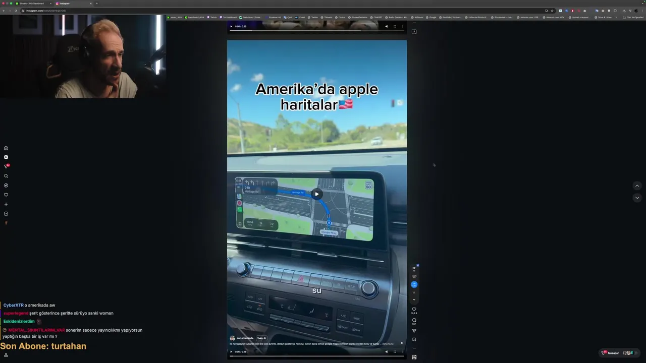Image resolution: width=646 pixels, height=363 pixels.
Task: Click chat username Eskidenizlerdim
Action: (19, 322)
